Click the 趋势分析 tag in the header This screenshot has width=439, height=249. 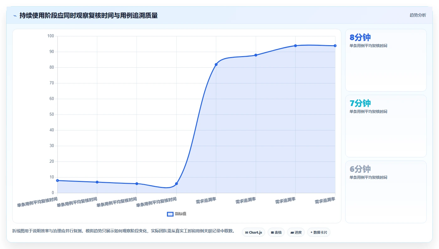418,15
